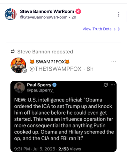
Task: Open the @paulsperry_ handle
Action: pos(41,90)
